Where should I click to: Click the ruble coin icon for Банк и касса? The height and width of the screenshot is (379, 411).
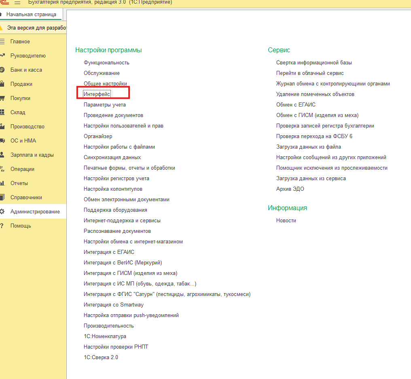[x=2, y=70]
